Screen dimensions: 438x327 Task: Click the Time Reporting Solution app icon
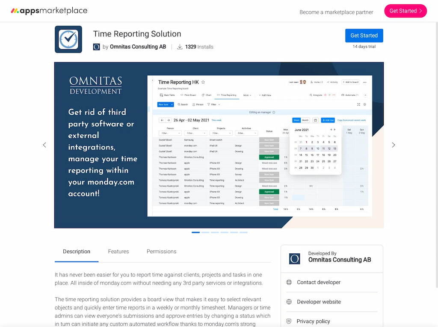point(68,39)
